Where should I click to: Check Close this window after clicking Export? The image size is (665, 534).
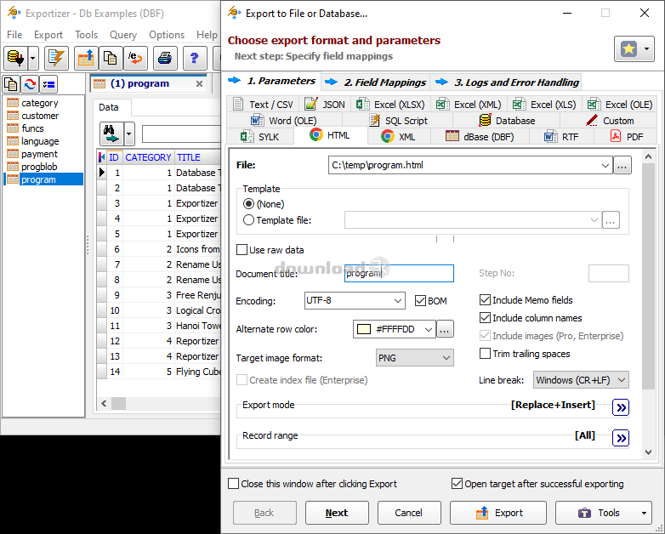[x=233, y=484]
